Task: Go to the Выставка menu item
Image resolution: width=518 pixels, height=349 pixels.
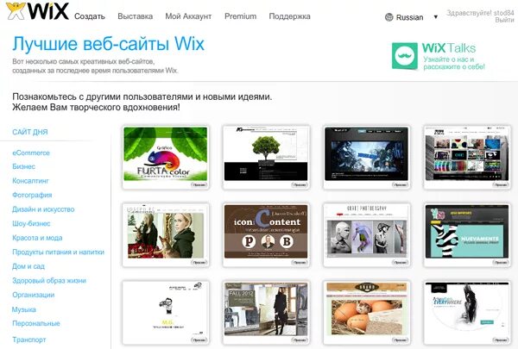Action: 136,16
